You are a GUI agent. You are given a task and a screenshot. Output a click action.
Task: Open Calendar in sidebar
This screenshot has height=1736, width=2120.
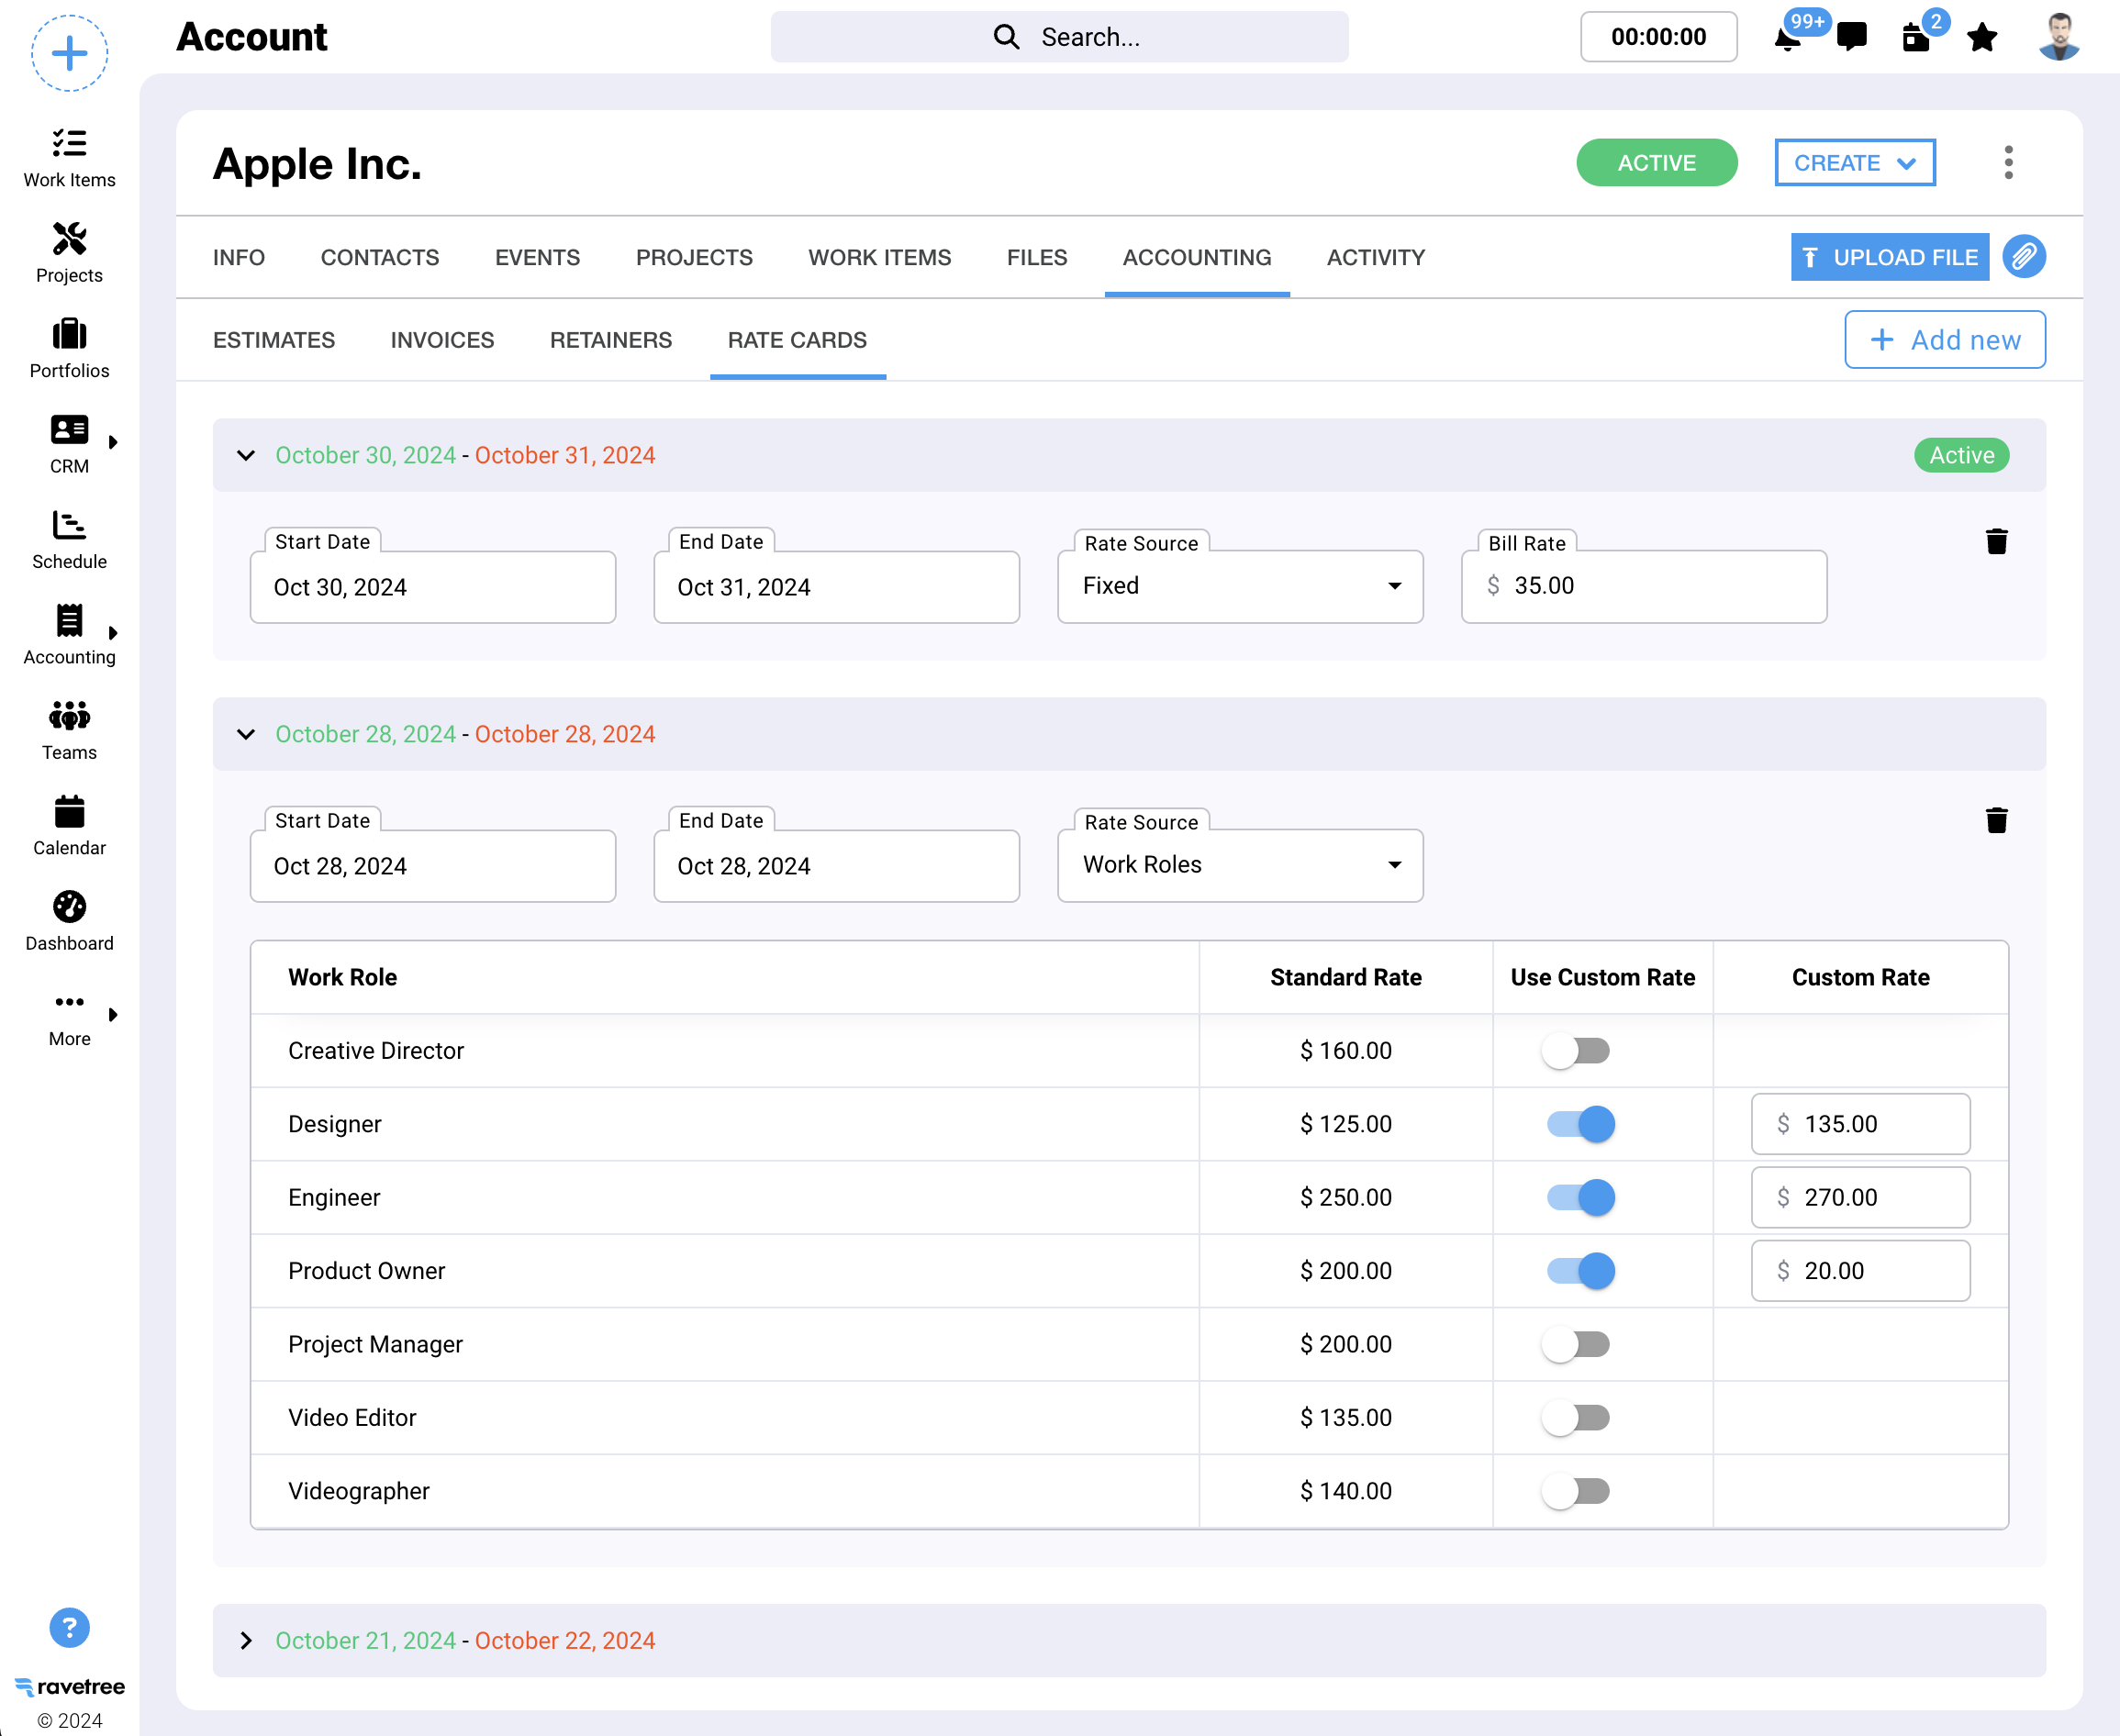[69, 826]
